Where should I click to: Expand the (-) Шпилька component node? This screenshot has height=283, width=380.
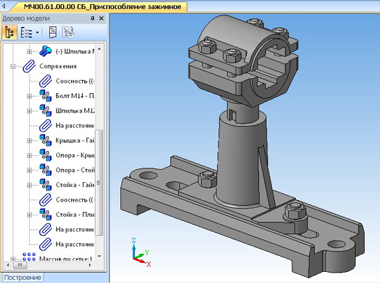29,52
